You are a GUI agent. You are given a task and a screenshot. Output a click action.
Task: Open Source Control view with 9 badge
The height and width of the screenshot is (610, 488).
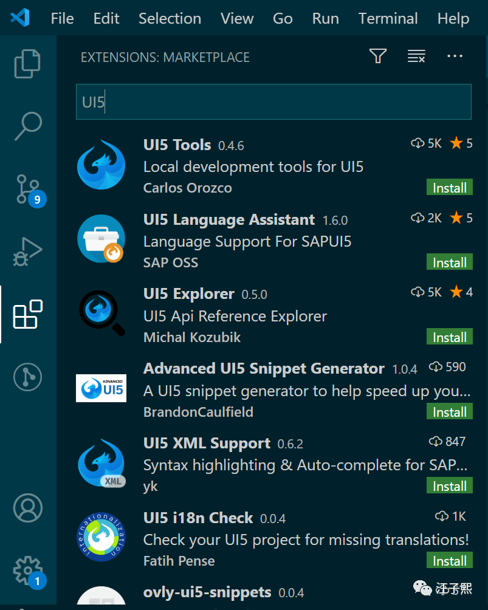31,191
